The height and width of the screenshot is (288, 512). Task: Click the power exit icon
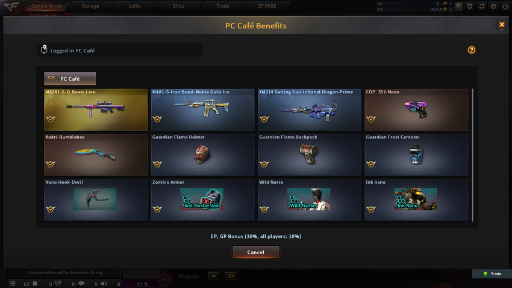[505, 6]
